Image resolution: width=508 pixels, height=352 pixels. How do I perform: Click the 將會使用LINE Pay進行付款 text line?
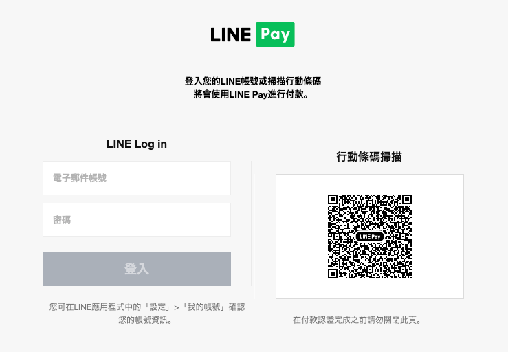click(x=251, y=94)
